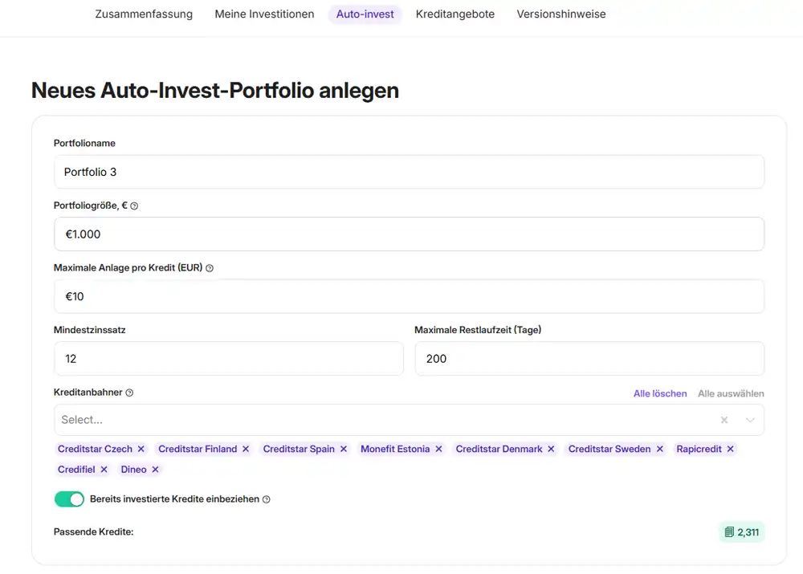Screen dimensions: 803x574
Task: Click Alle löschen link
Action: tap(660, 393)
